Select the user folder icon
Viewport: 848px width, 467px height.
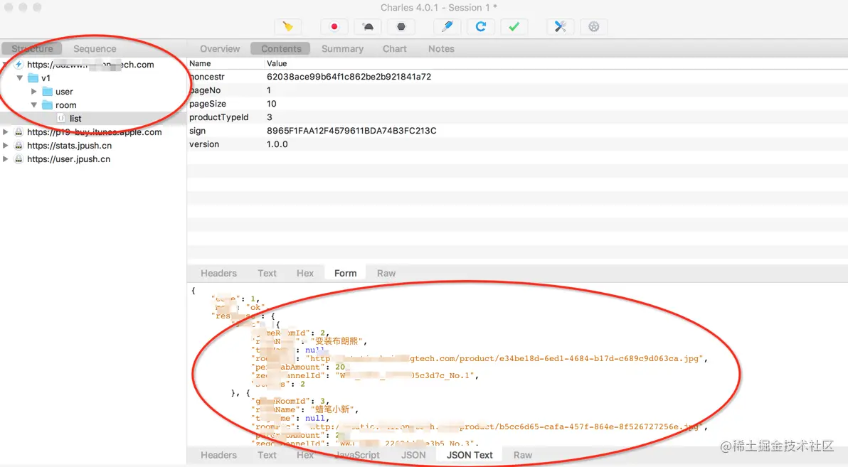[x=47, y=92]
